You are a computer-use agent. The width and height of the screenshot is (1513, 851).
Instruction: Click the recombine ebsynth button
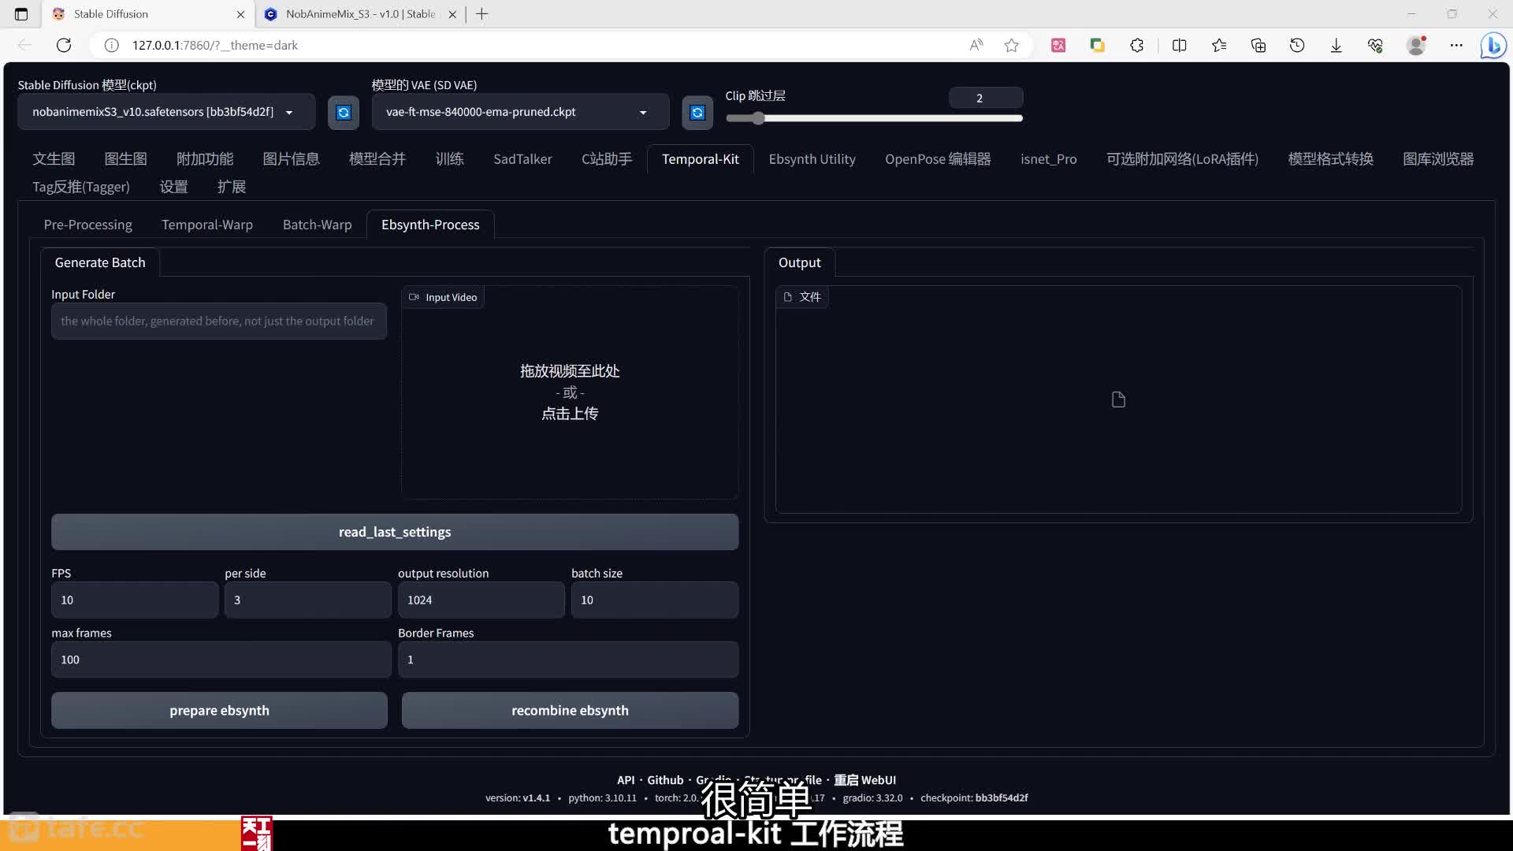[x=570, y=711]
